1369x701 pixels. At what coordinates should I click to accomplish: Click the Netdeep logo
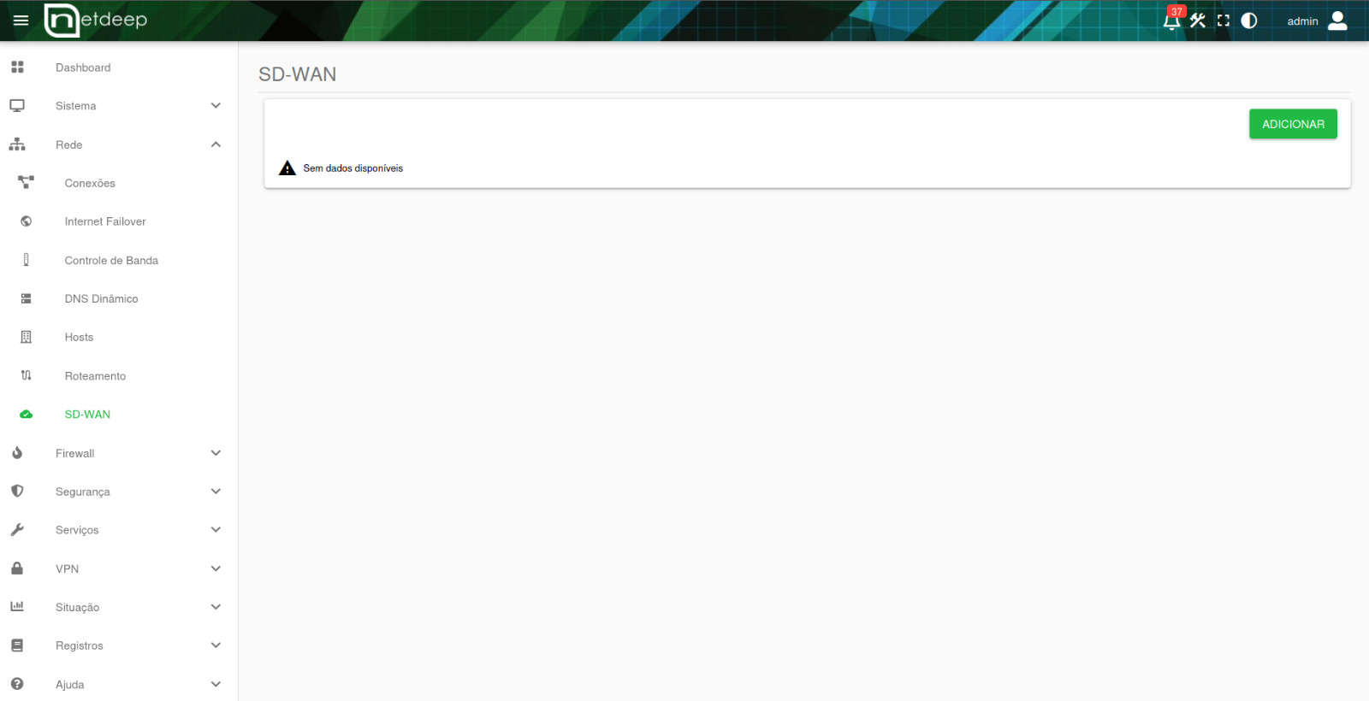pyautogui.click(x=96, y=21)
